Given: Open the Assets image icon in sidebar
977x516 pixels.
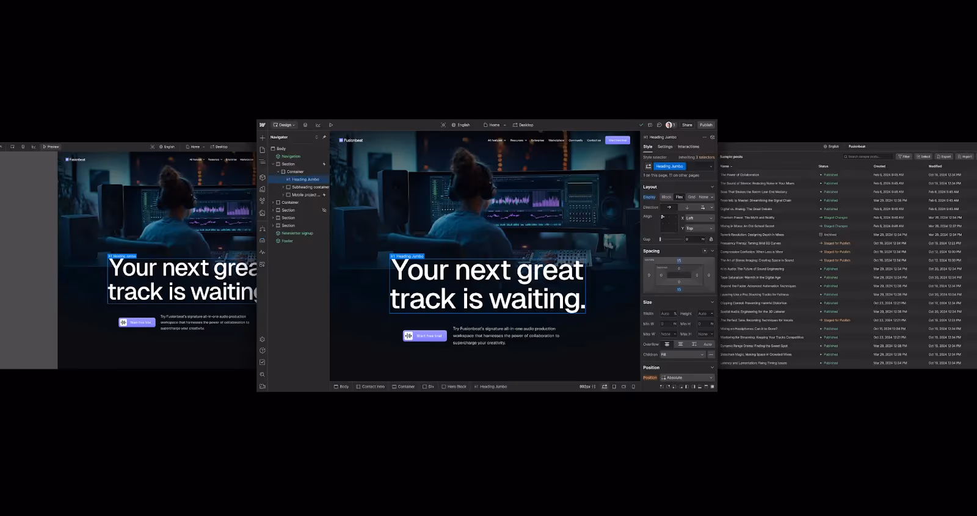Looking at the screenshot, I should click(263, 213).
